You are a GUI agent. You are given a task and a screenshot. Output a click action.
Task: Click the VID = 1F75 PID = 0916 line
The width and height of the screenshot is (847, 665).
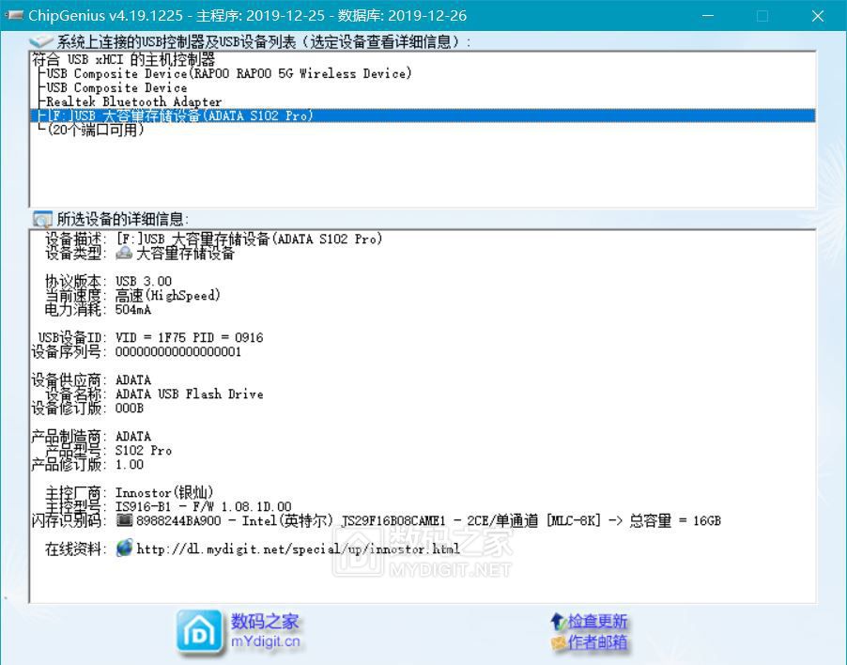189,337
